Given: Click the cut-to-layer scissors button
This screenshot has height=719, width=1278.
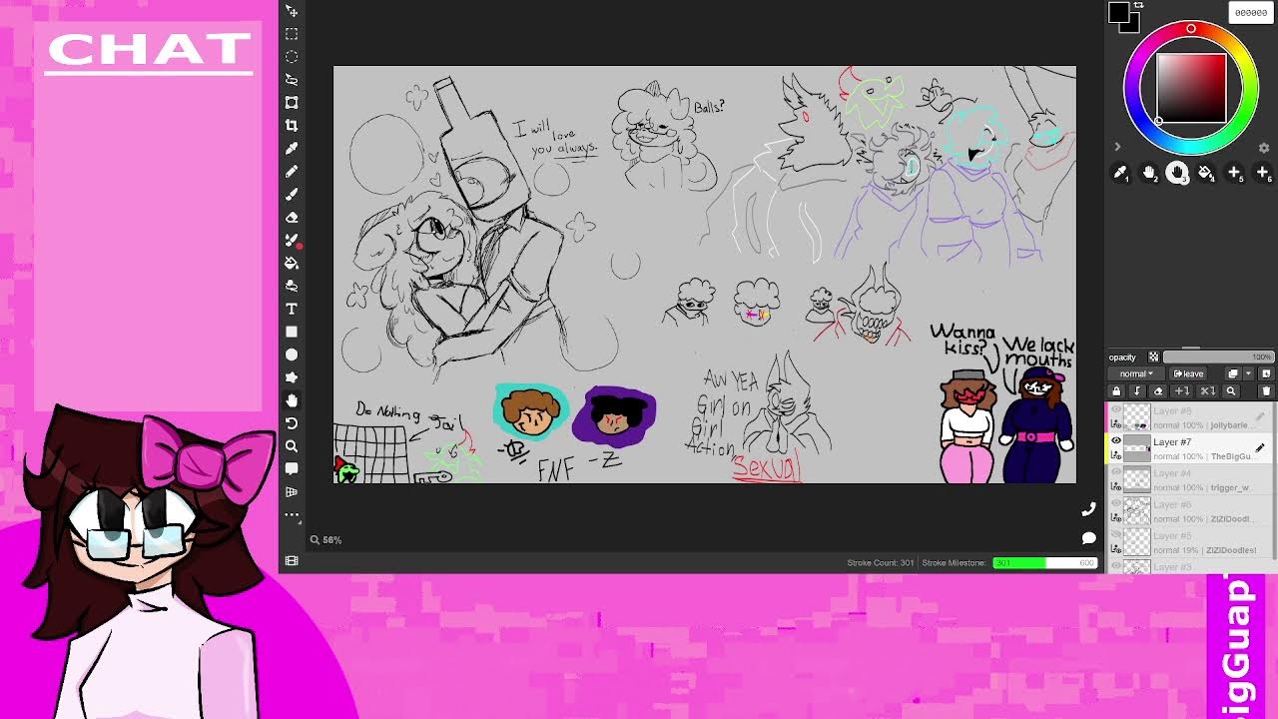Looking at the screenshot, I should tap(1208, 391).
